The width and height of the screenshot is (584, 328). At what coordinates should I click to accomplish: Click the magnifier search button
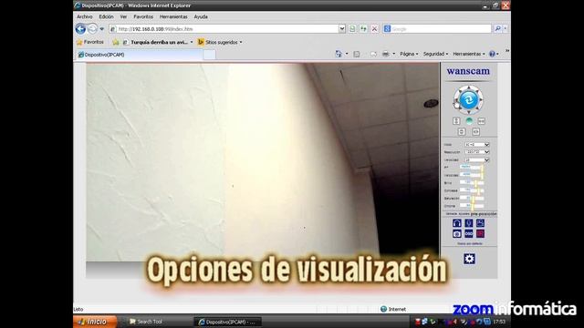[x=497, y=28]
